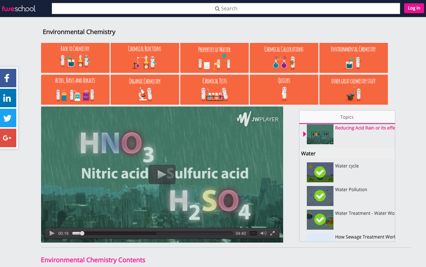Share the page via the LinkedIn icon
Image resolution: width=426 pixels, height=267 pixels.
pos(8,98)
